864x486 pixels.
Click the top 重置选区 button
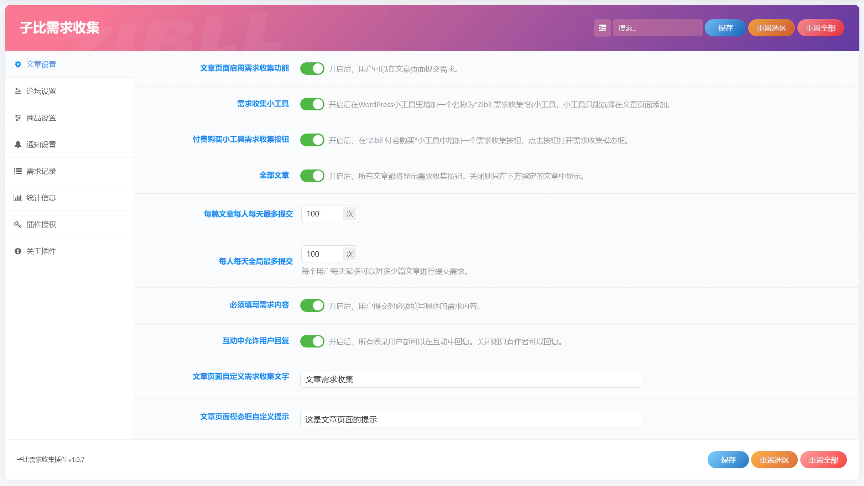pos(771,28)
